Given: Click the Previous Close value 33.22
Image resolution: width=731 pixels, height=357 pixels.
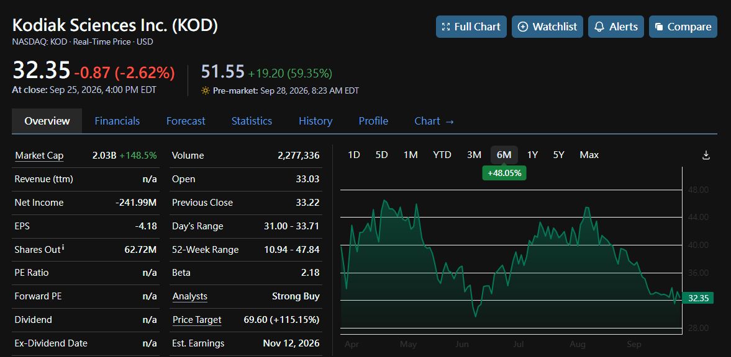Looking at the screenshot, I should 307,203.
